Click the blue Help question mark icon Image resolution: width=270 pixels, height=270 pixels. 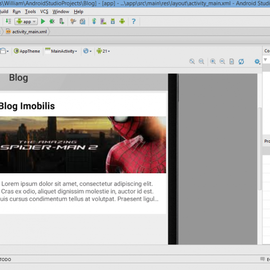coord(134,21)
